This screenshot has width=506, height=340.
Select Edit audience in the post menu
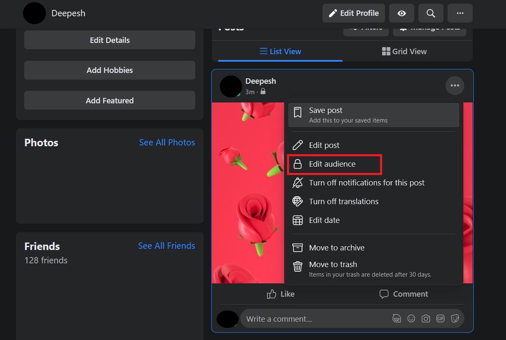374,164
